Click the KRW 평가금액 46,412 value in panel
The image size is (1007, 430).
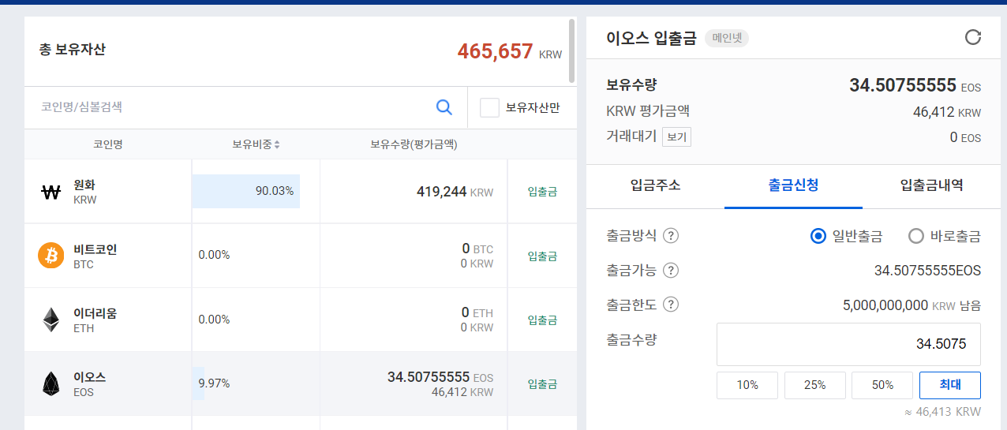pyautogui.click(x=947, y=112)
